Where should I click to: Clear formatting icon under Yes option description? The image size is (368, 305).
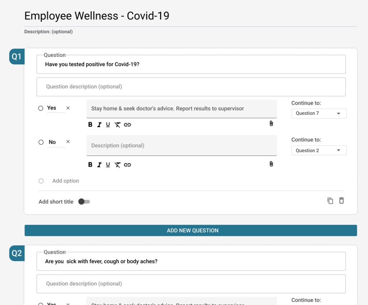[117, 125]
